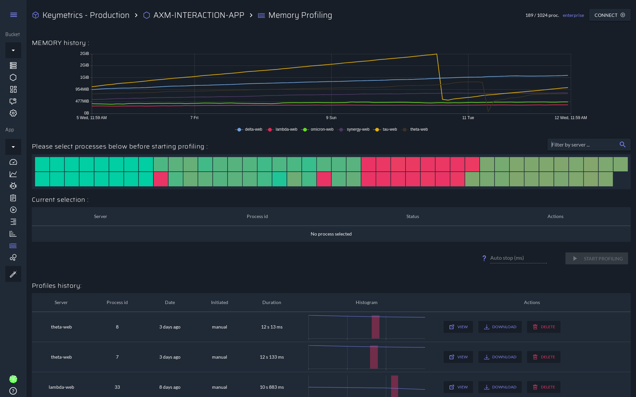Open the play-circle transactions sidebar icon

point(13,210)
